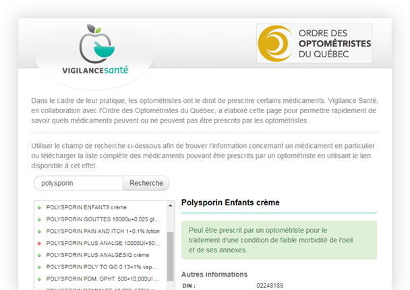Select POLYSPORIN PAIN AND ITCH lotion
This screenshot has height=290, width=410.
click(x=102, y=231)
